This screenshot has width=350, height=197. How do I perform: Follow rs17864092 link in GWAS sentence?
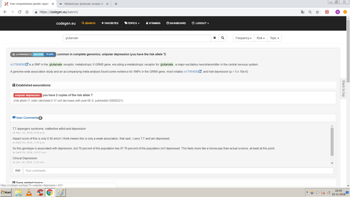coord(191,72)
